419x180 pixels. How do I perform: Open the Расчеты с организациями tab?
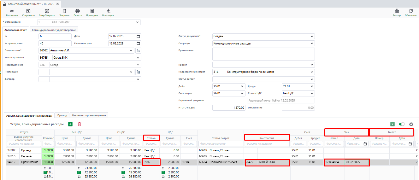[x=89, y=115]
